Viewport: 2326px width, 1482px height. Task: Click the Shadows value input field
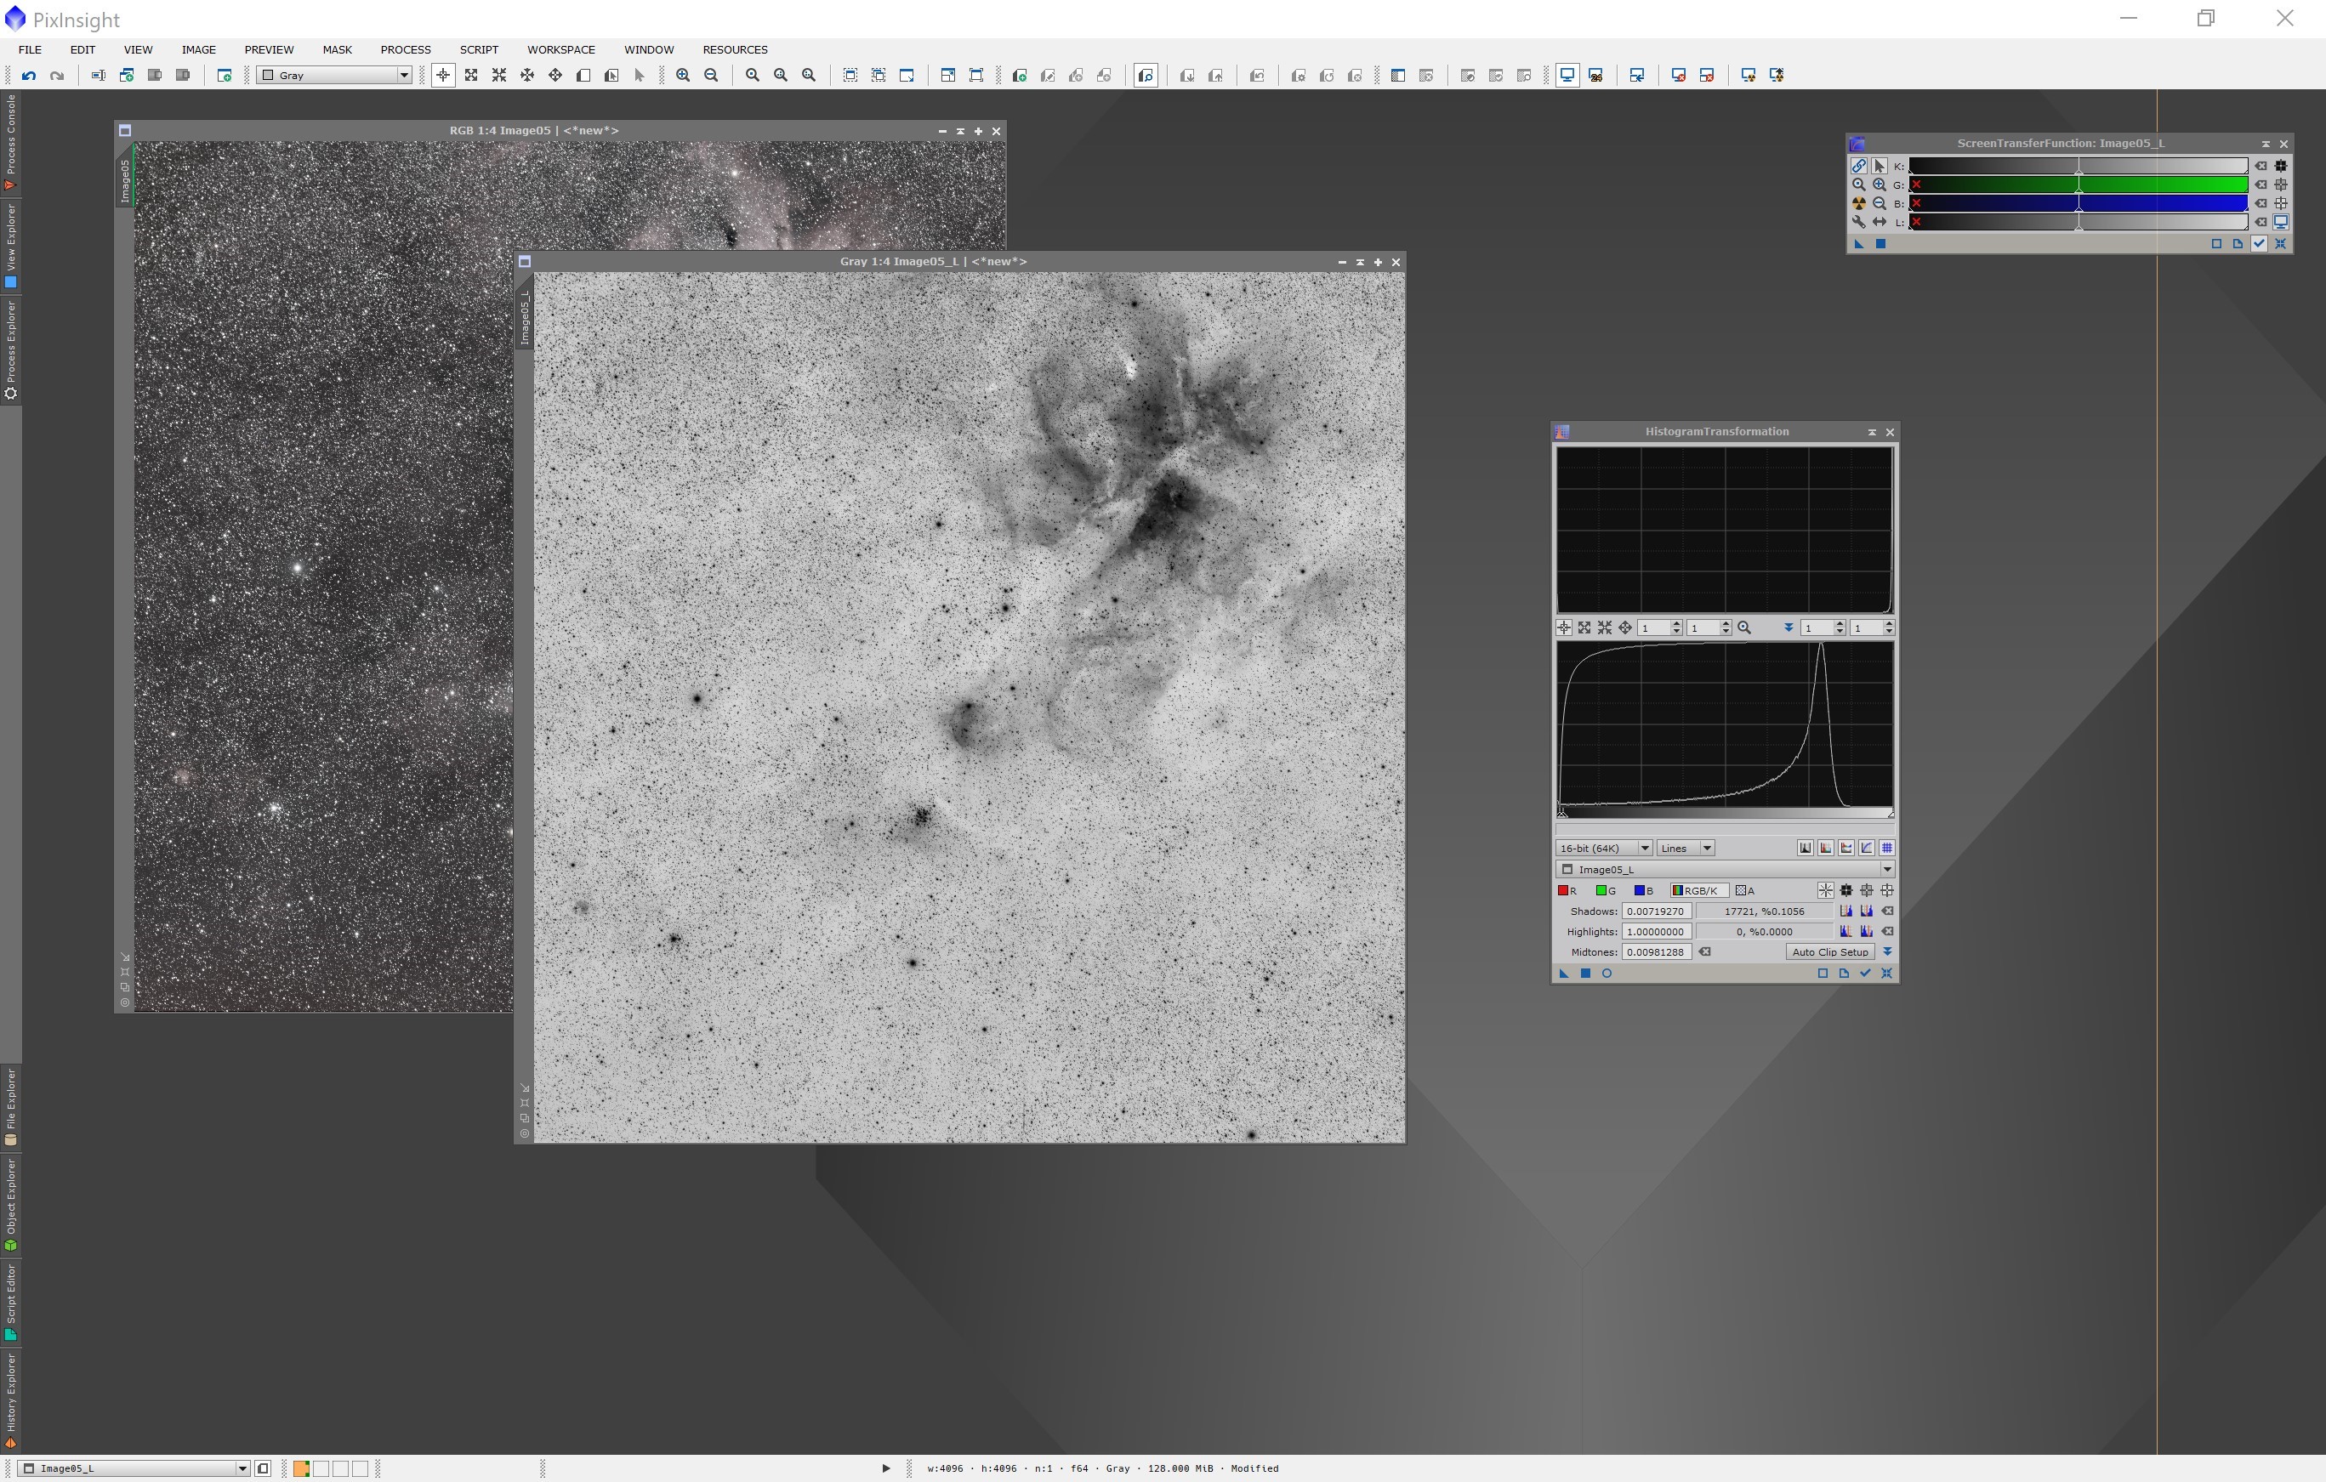[1657, 911]
